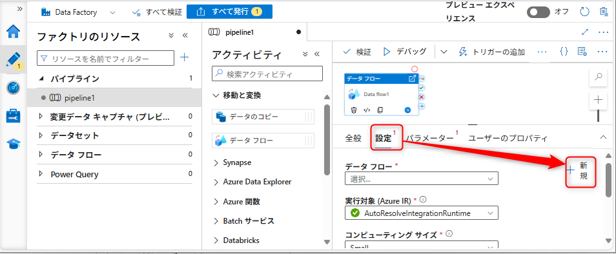Click すべて検証 button
616x254 pixels.
point(157,12)
